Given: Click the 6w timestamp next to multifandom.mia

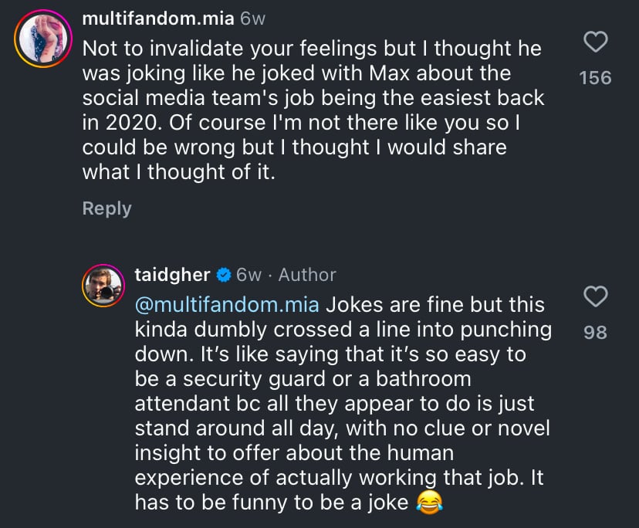Looking at the screenshot, I should (253, 19).
